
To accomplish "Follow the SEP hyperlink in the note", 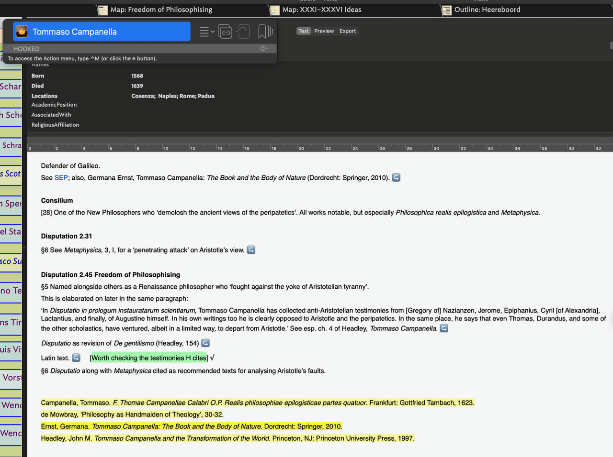I will (x=61, y=178).
